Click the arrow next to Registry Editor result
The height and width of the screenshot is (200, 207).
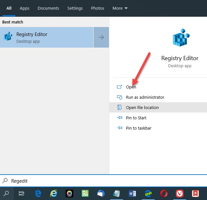click(x=101, y=37)
